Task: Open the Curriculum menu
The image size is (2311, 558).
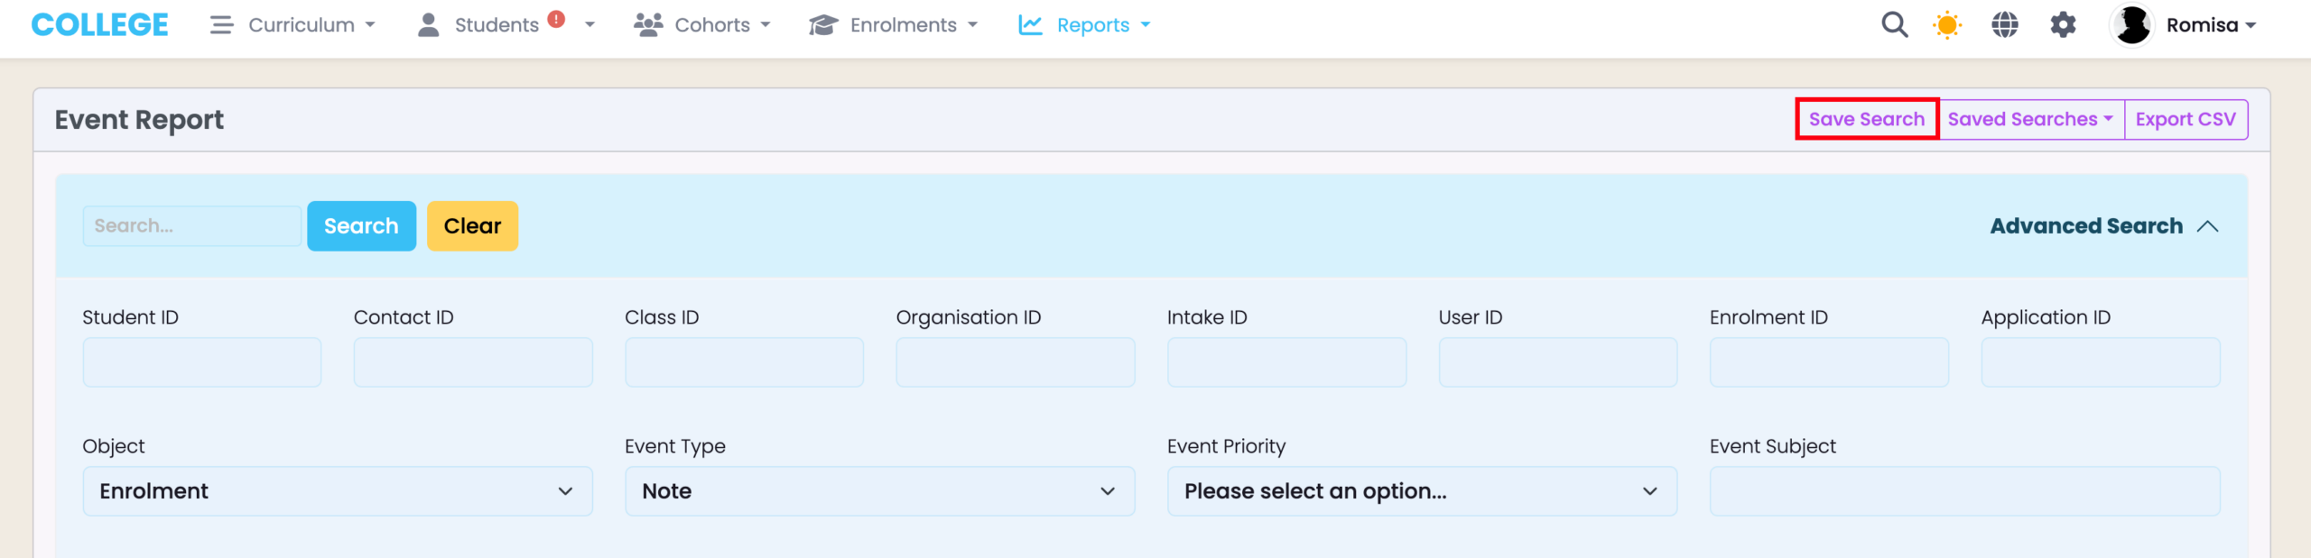Action: [292, 25]
